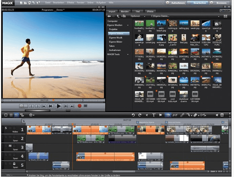Click the multicam mode icon
This screenshot has height=177, width=234.
22,115
